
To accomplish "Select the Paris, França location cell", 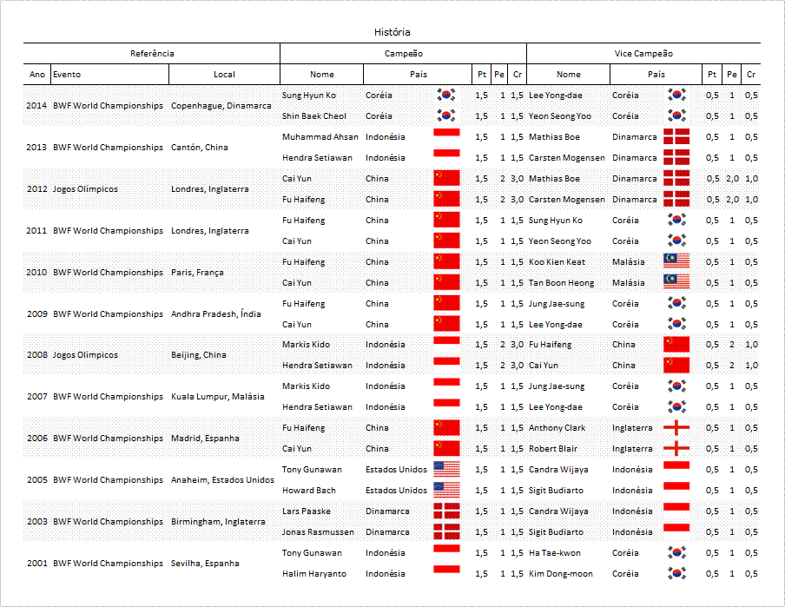I will tap(197, 272).
